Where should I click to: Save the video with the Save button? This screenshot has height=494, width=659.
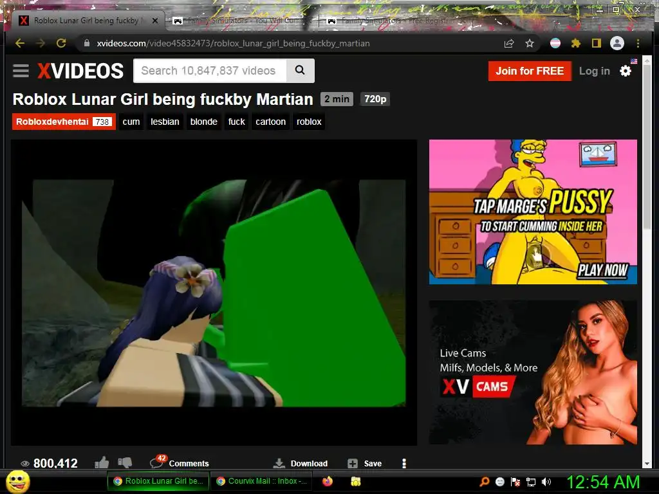coord(365,463)
